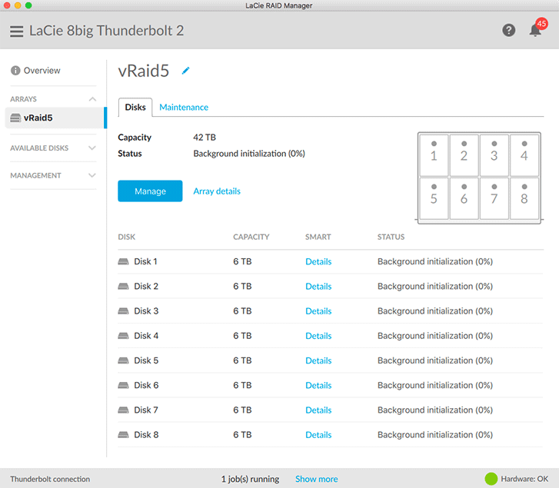559x488 pixels.
Task: Click Show more in the status bar
Action: pyautogui.click(x=316, y=479)
